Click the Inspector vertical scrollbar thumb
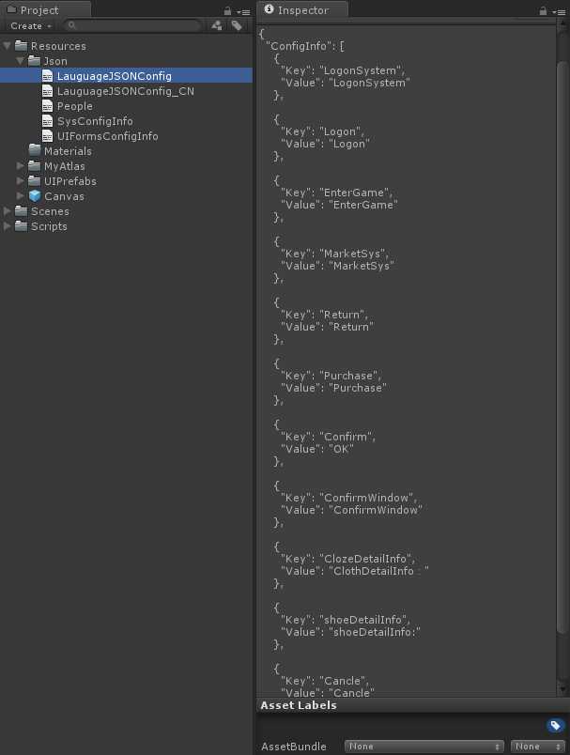The height and width of the screenshot is (755, 570). pos(562,347)
